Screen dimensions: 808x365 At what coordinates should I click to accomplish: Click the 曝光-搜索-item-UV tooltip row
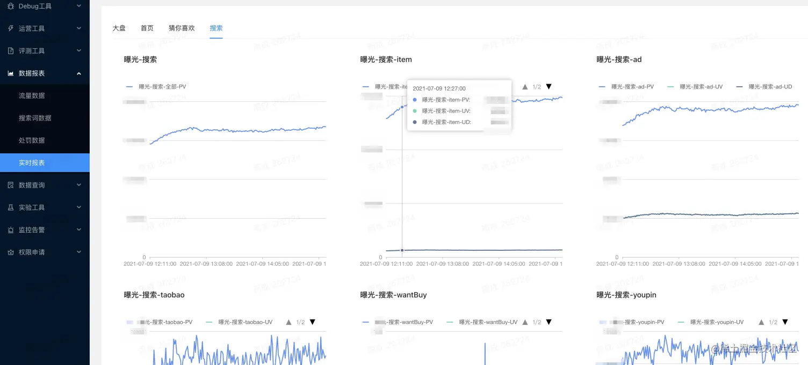click(x=459, y=111)
